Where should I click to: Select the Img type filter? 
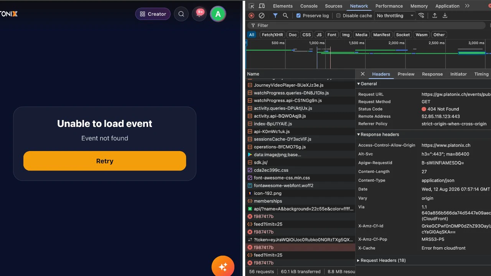pyautogui.click(x=346, y=34)
